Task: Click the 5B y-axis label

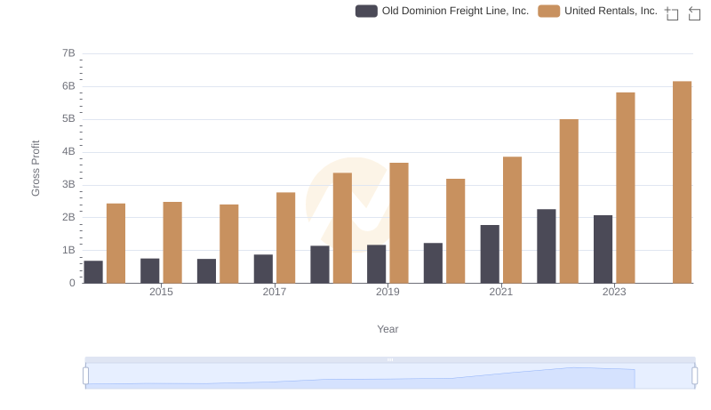Action: [x=69, y=119]
